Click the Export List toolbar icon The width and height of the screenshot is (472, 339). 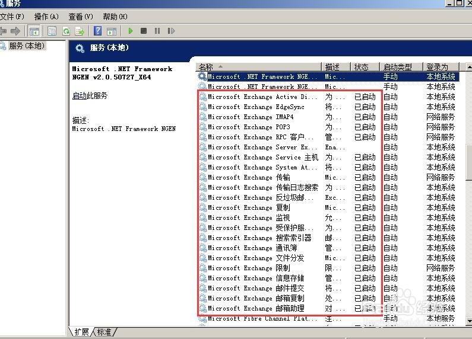tap(80, 31)
